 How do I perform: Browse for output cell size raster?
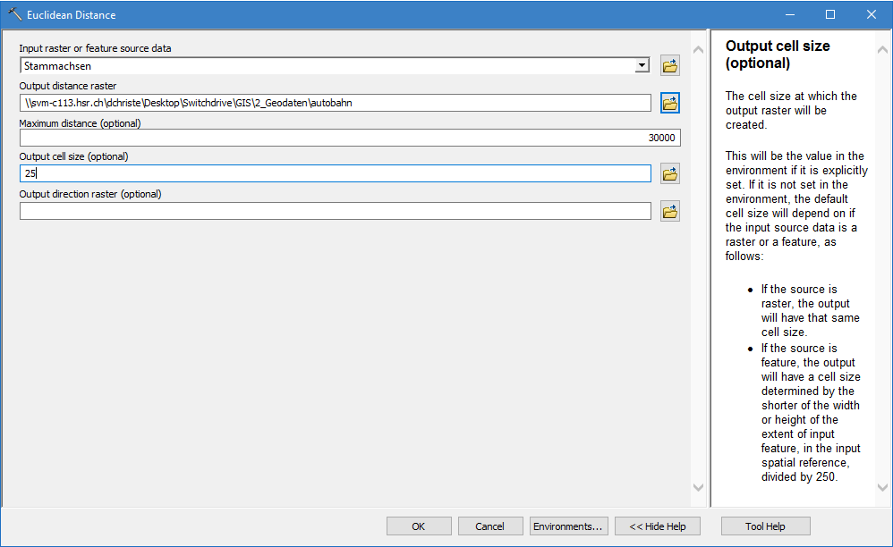(x=669, y=173)
